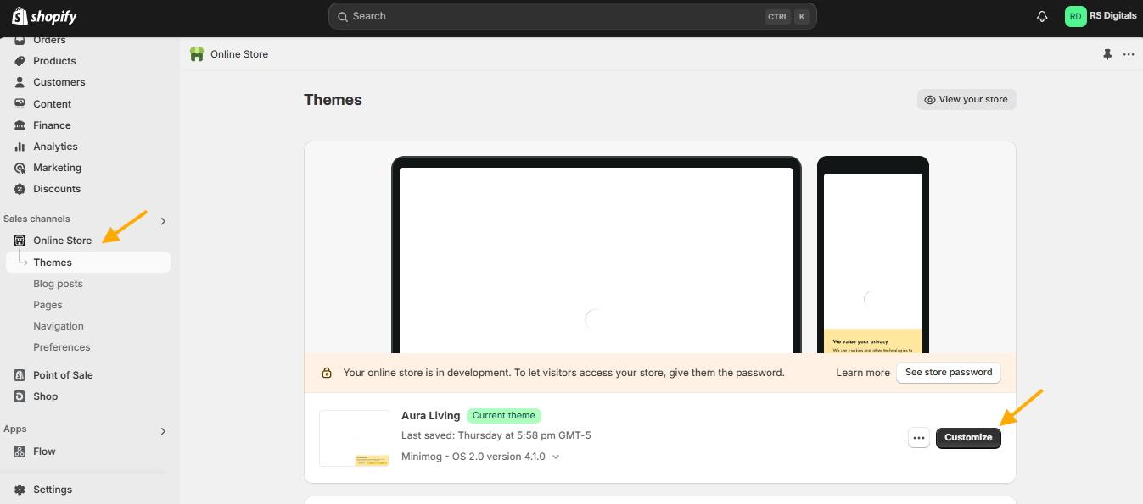This screenshot has height=504, width=1143.
Task: Expand the Apps section
Action: (x=163, y=431)
